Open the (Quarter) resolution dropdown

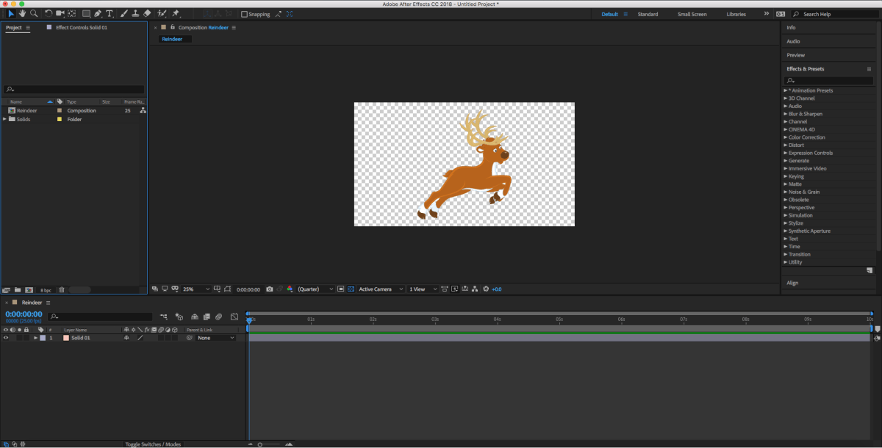315,289
